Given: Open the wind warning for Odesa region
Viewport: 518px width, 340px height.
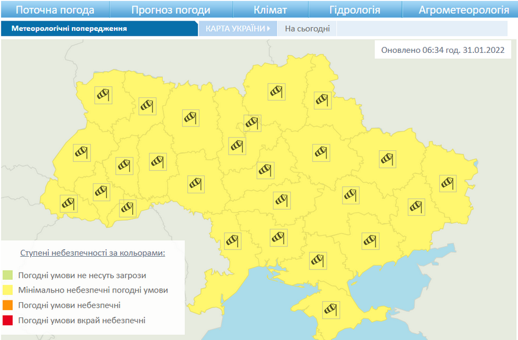Looking at the screenshot, I should pyautogui.click(x=232, y=241).
